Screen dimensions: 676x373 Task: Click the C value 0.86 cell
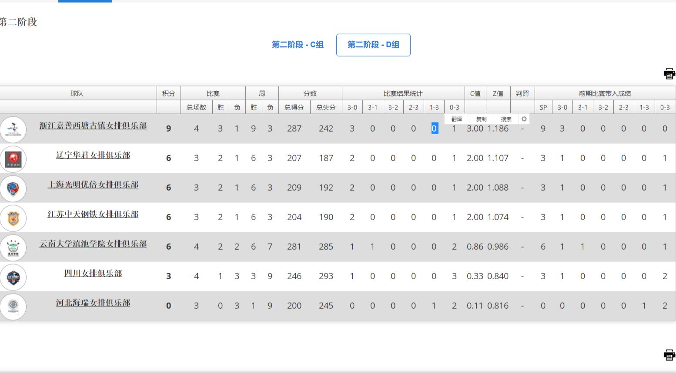[475, 247]
